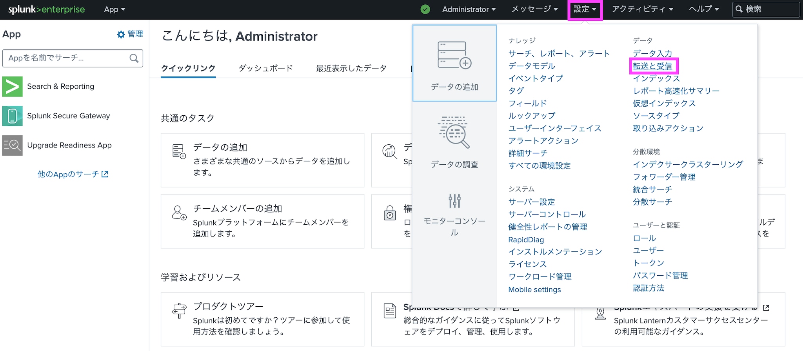Open ソースタイプ link
803x351 pixels.
pos(656,116)
